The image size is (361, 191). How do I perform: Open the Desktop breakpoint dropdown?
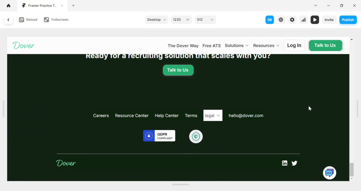tap(156, 20)
